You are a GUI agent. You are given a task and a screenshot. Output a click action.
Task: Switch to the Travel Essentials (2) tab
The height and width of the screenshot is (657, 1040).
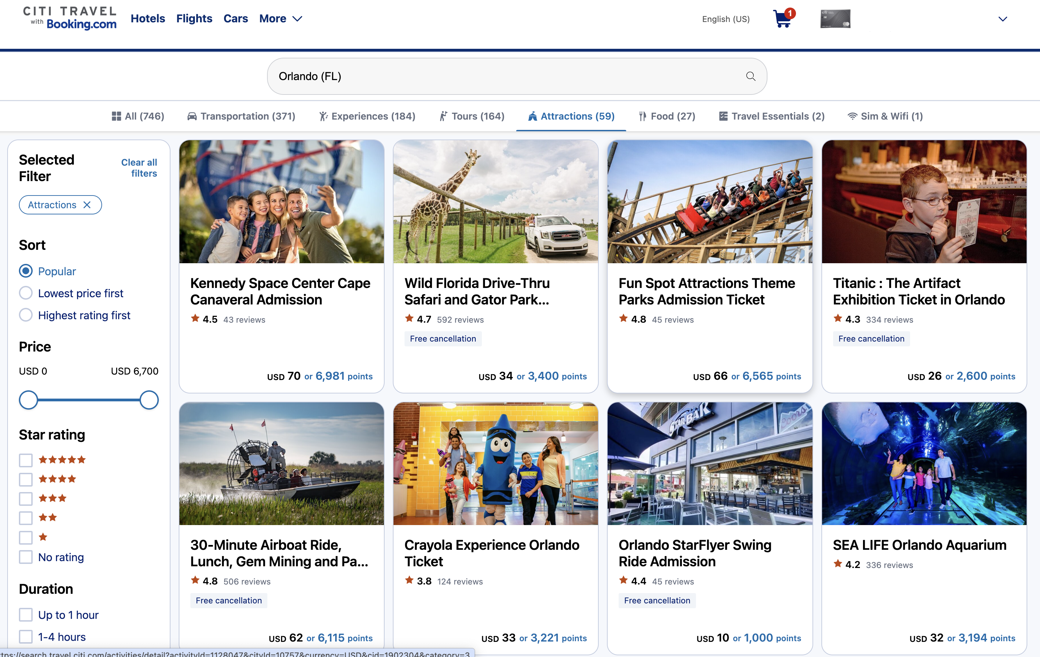click(x=772, y=116)
